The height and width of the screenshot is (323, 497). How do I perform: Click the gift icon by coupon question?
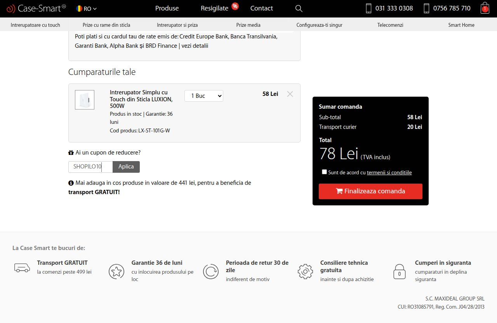point(71,153)
